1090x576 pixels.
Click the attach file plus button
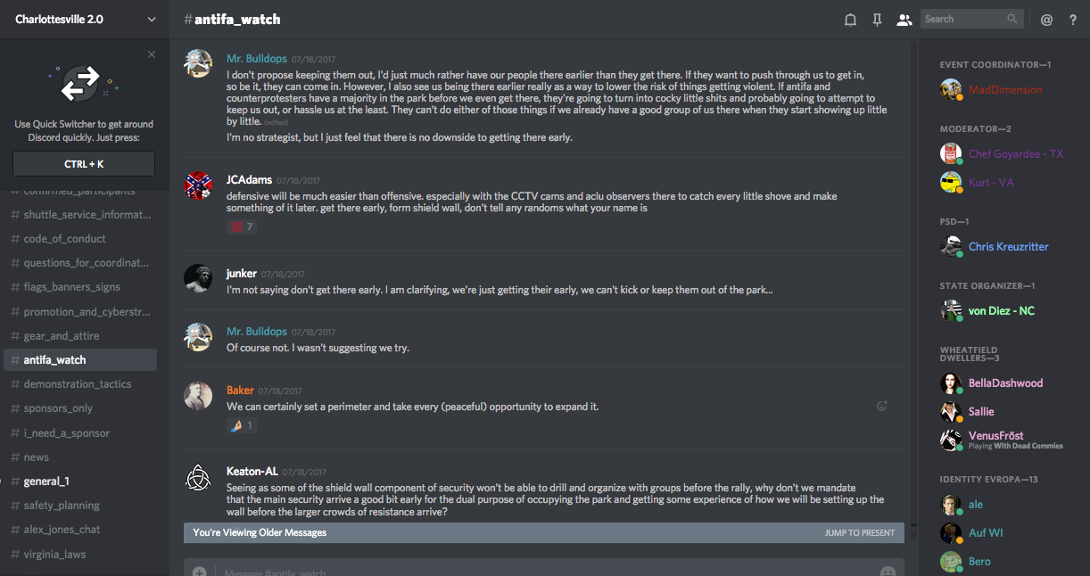pos(199,572)
